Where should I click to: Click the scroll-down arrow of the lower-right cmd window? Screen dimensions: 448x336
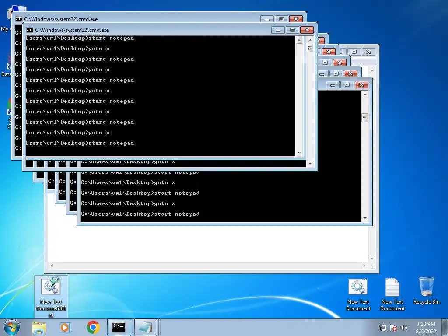pos(365,218)
